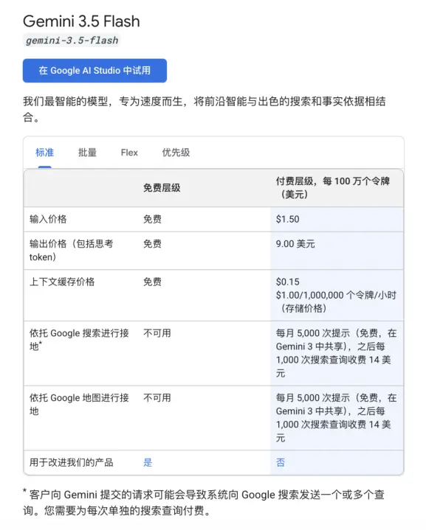The height and width of the screenshot is (530, 426).
Task: Click 不可用 in the Google 搜索 row
Action: pyautogui.click(x=157, y=333)
